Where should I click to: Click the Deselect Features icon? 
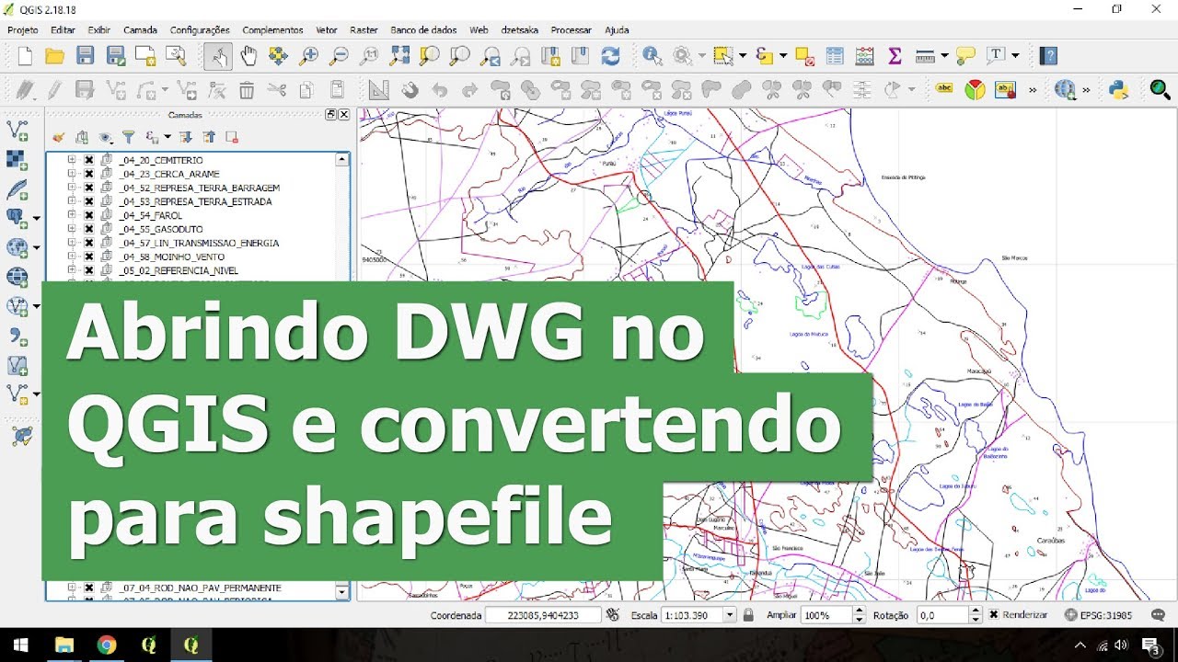click(803, 56)
